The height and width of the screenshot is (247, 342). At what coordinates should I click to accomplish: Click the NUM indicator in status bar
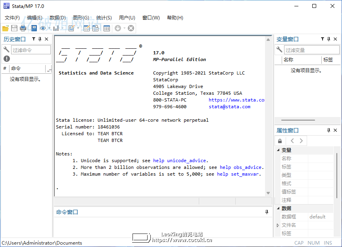click(x=313, y=243)
